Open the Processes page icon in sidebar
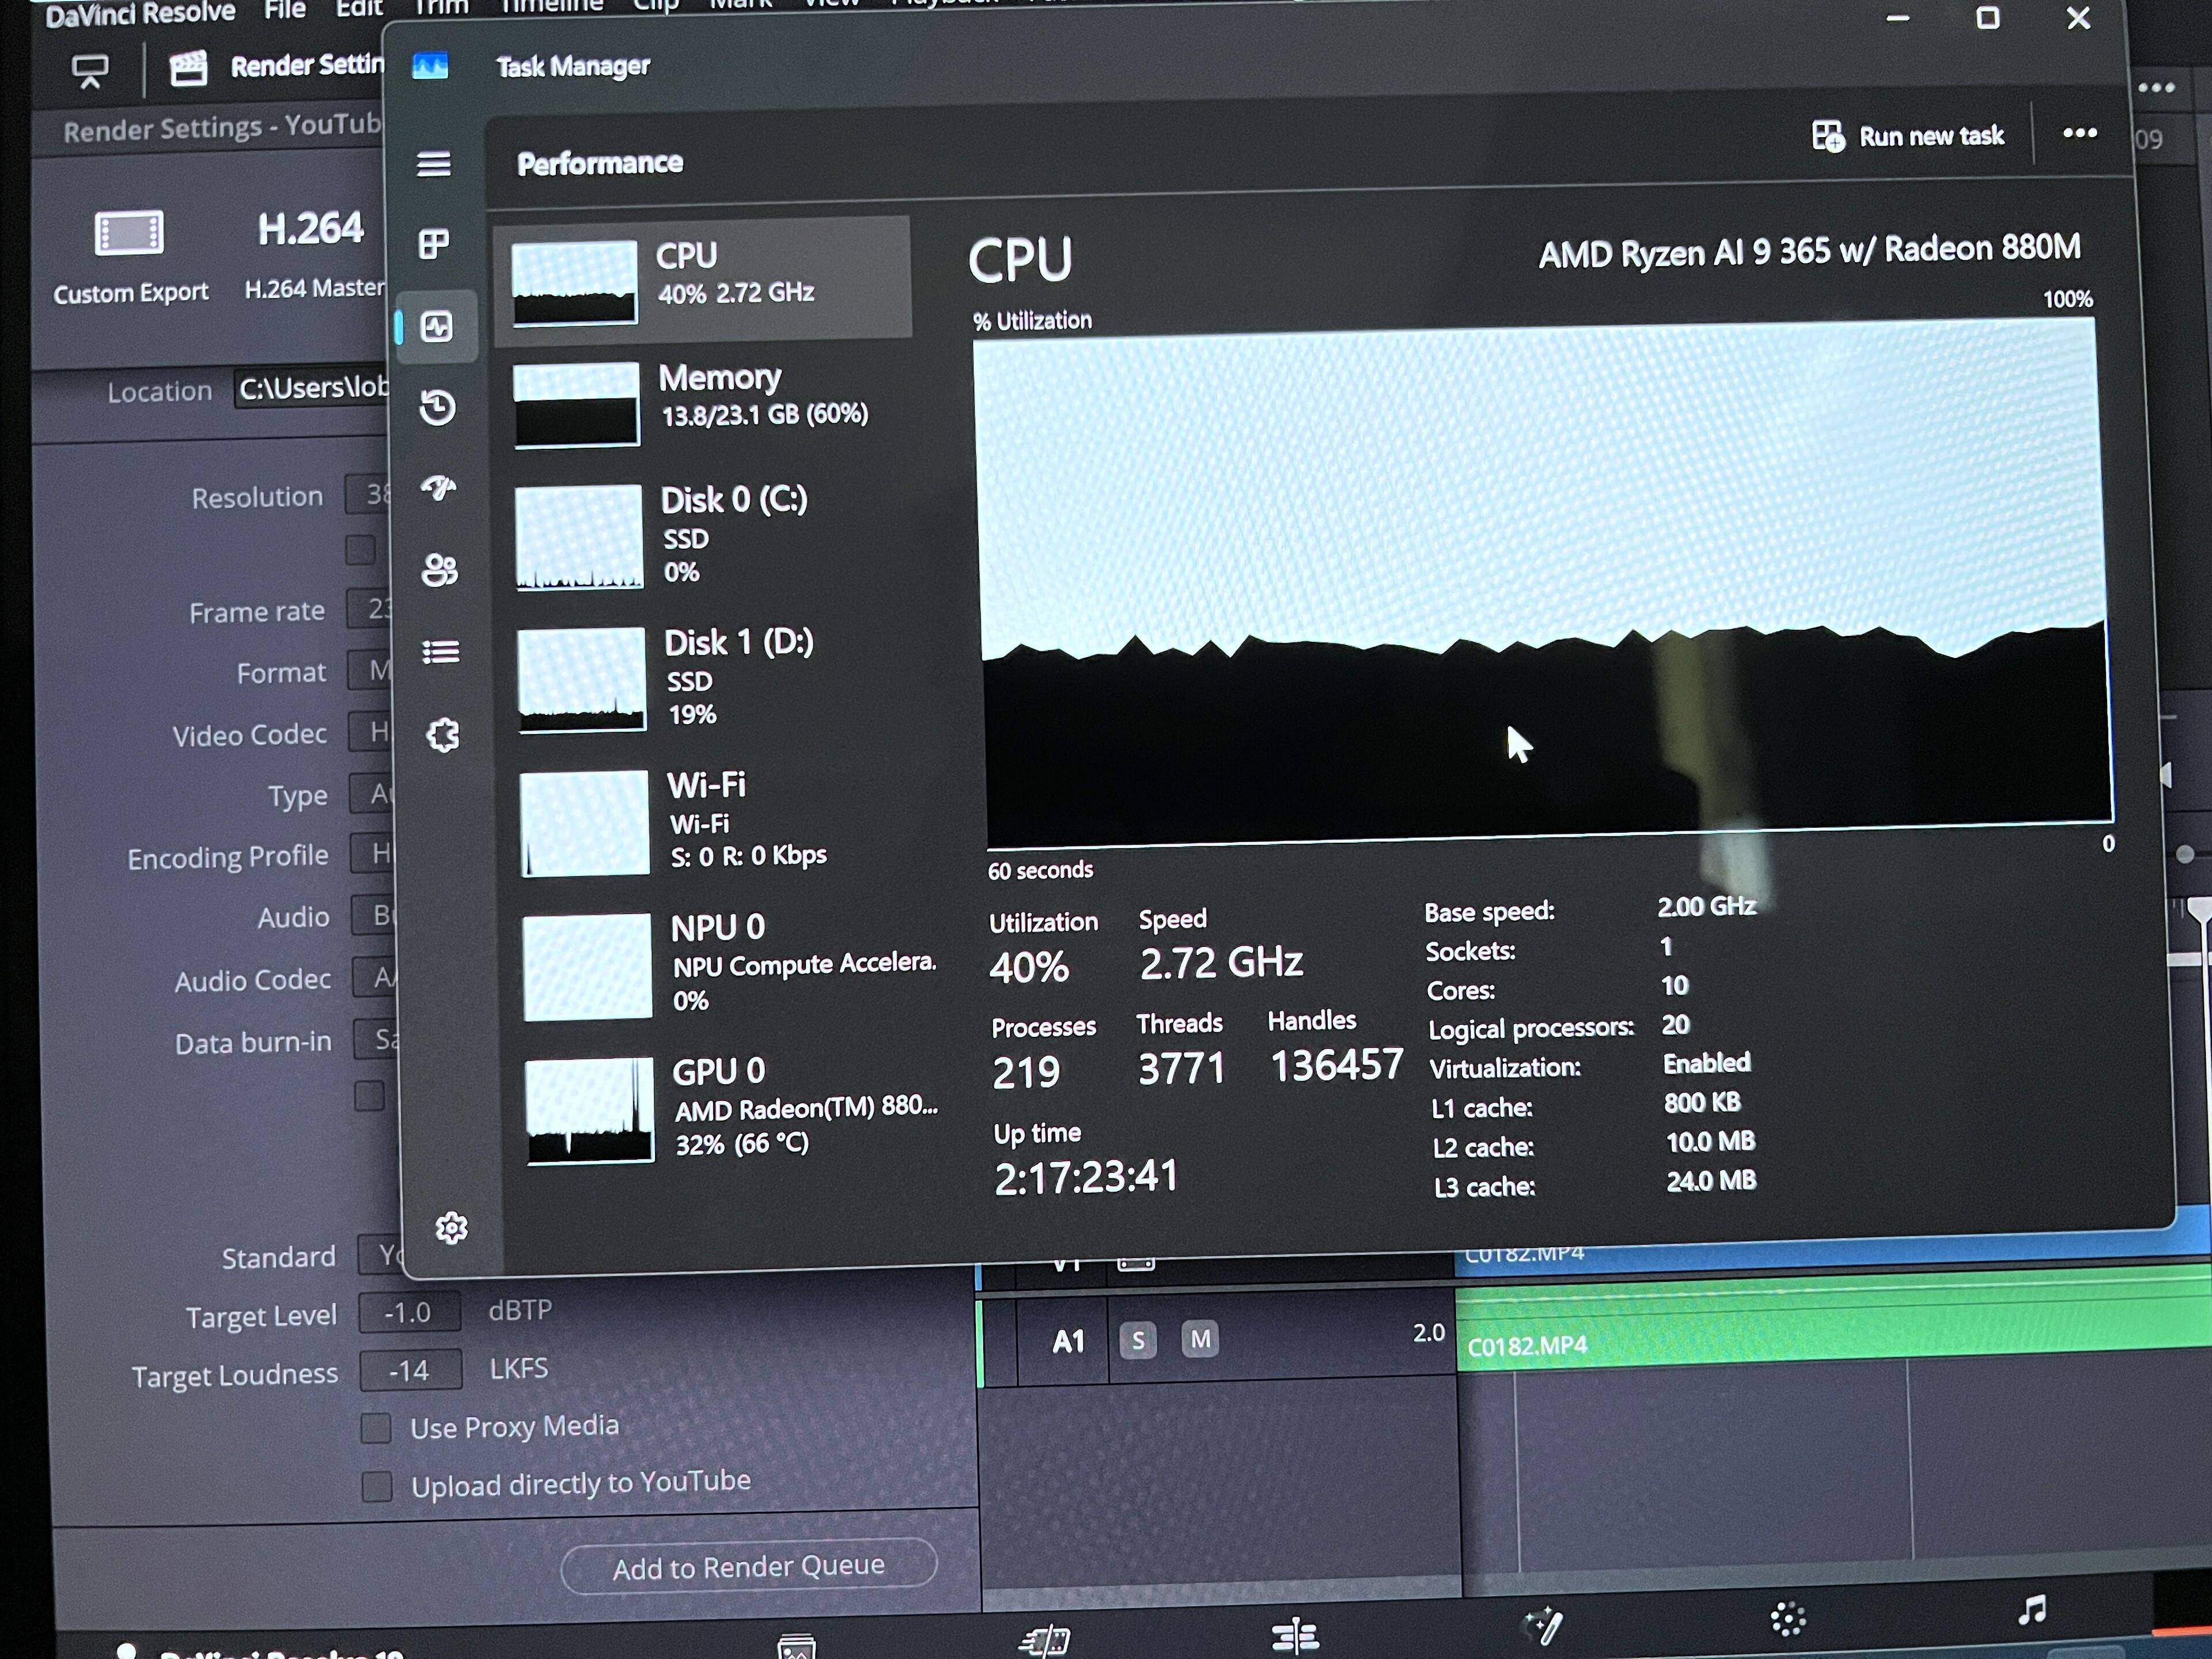Screen dimensions: 2212x1659 [x=434, y=244]
